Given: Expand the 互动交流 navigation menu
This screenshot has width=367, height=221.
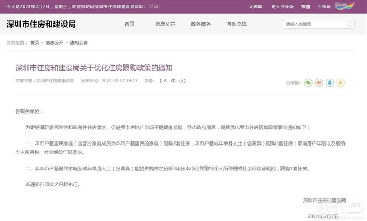Looking at the screenshot, I should click(x=236, y=24).
